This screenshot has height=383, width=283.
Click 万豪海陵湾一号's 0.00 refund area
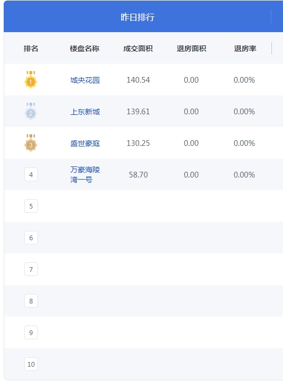tap(191, 175)
